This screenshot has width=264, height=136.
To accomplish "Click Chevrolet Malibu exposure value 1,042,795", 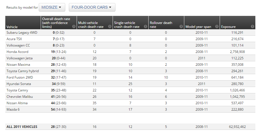I will [x=236, y=97].
